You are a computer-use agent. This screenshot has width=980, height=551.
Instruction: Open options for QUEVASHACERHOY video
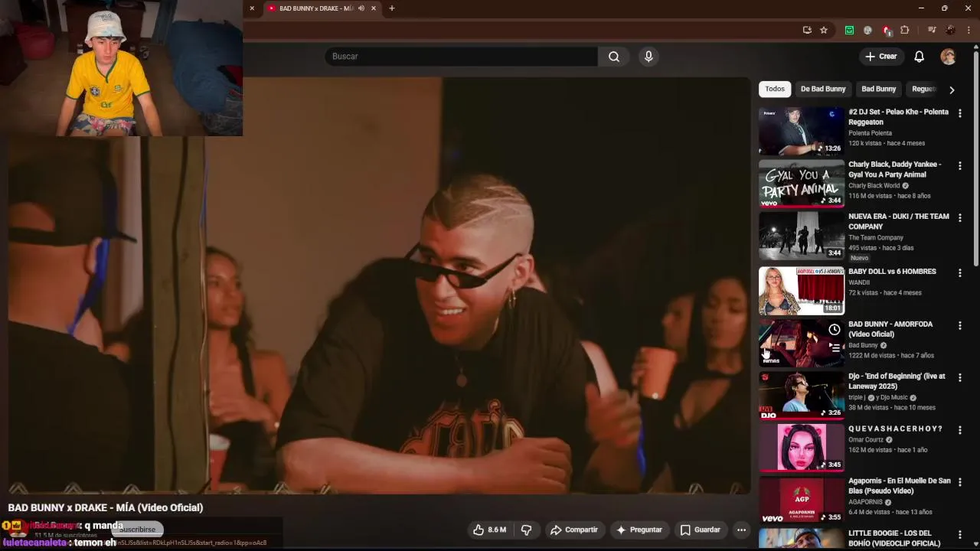(959, 430)
